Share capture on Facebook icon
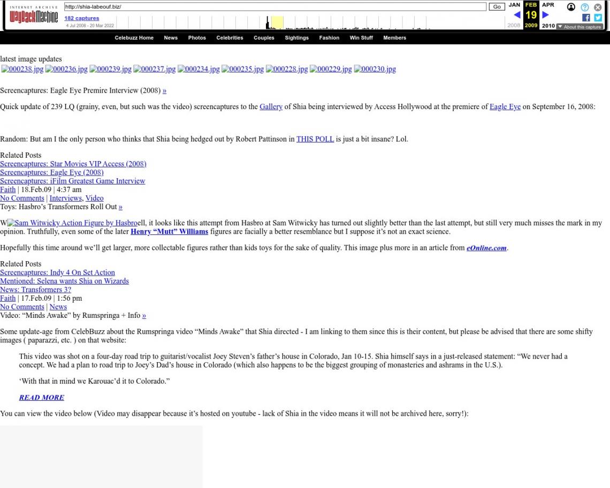 (586, 18)
